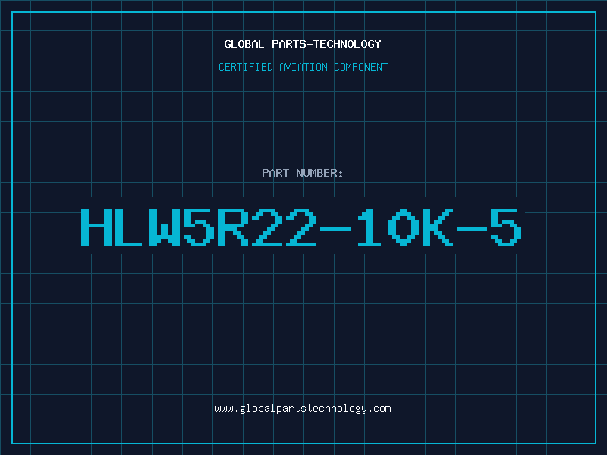Click the dash between 22 and 10K
Screen dimensions: 607x455
pos(335,229)
